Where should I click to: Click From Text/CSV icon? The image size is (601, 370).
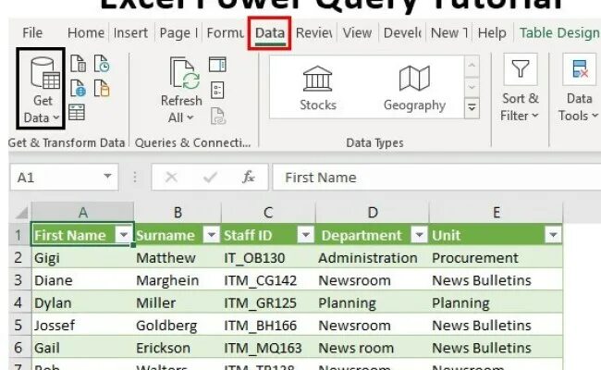point(79,64)
